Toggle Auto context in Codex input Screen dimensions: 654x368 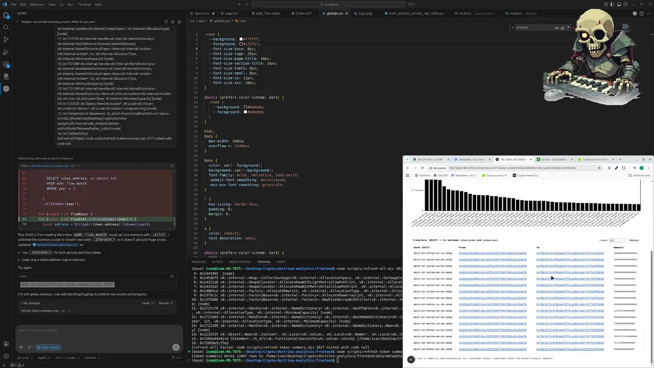click(x=48, y=347)
